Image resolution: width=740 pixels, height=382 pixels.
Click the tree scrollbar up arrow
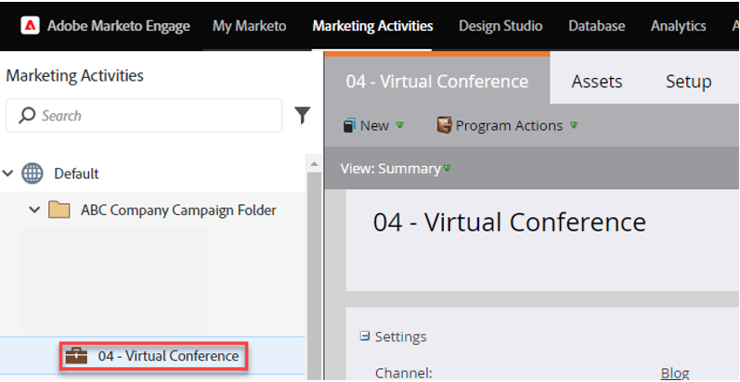pyautogui.click(x=314, y=163)
